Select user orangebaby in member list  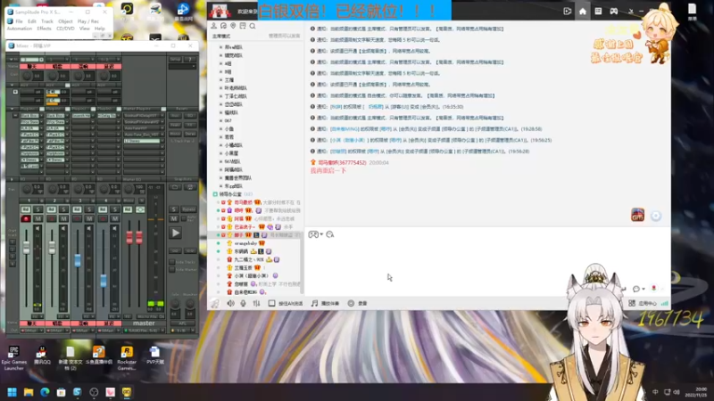[x=246, y=243]
